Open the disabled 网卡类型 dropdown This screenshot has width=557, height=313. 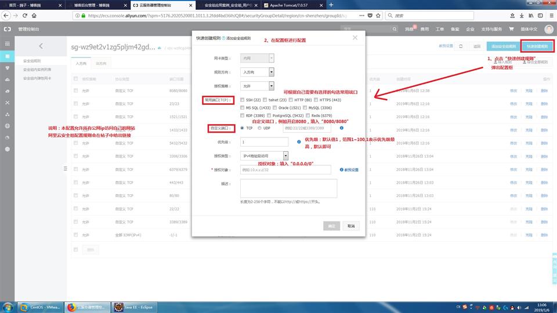pyautogui.click(x=257, y=58)
